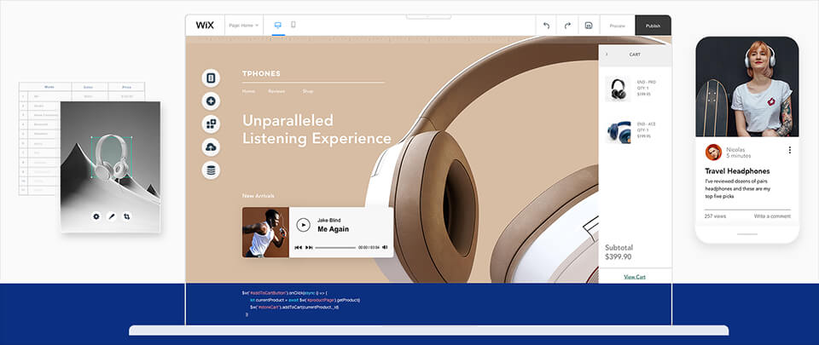The width and height of the screenshot is (819, 345).
Task: Open the Add Apps grid icon
Action: click(x=211, y=124)
